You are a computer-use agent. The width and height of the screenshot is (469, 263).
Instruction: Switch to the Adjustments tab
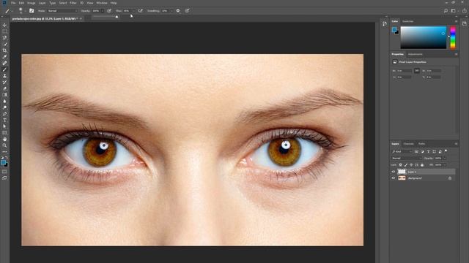[416, 54]
